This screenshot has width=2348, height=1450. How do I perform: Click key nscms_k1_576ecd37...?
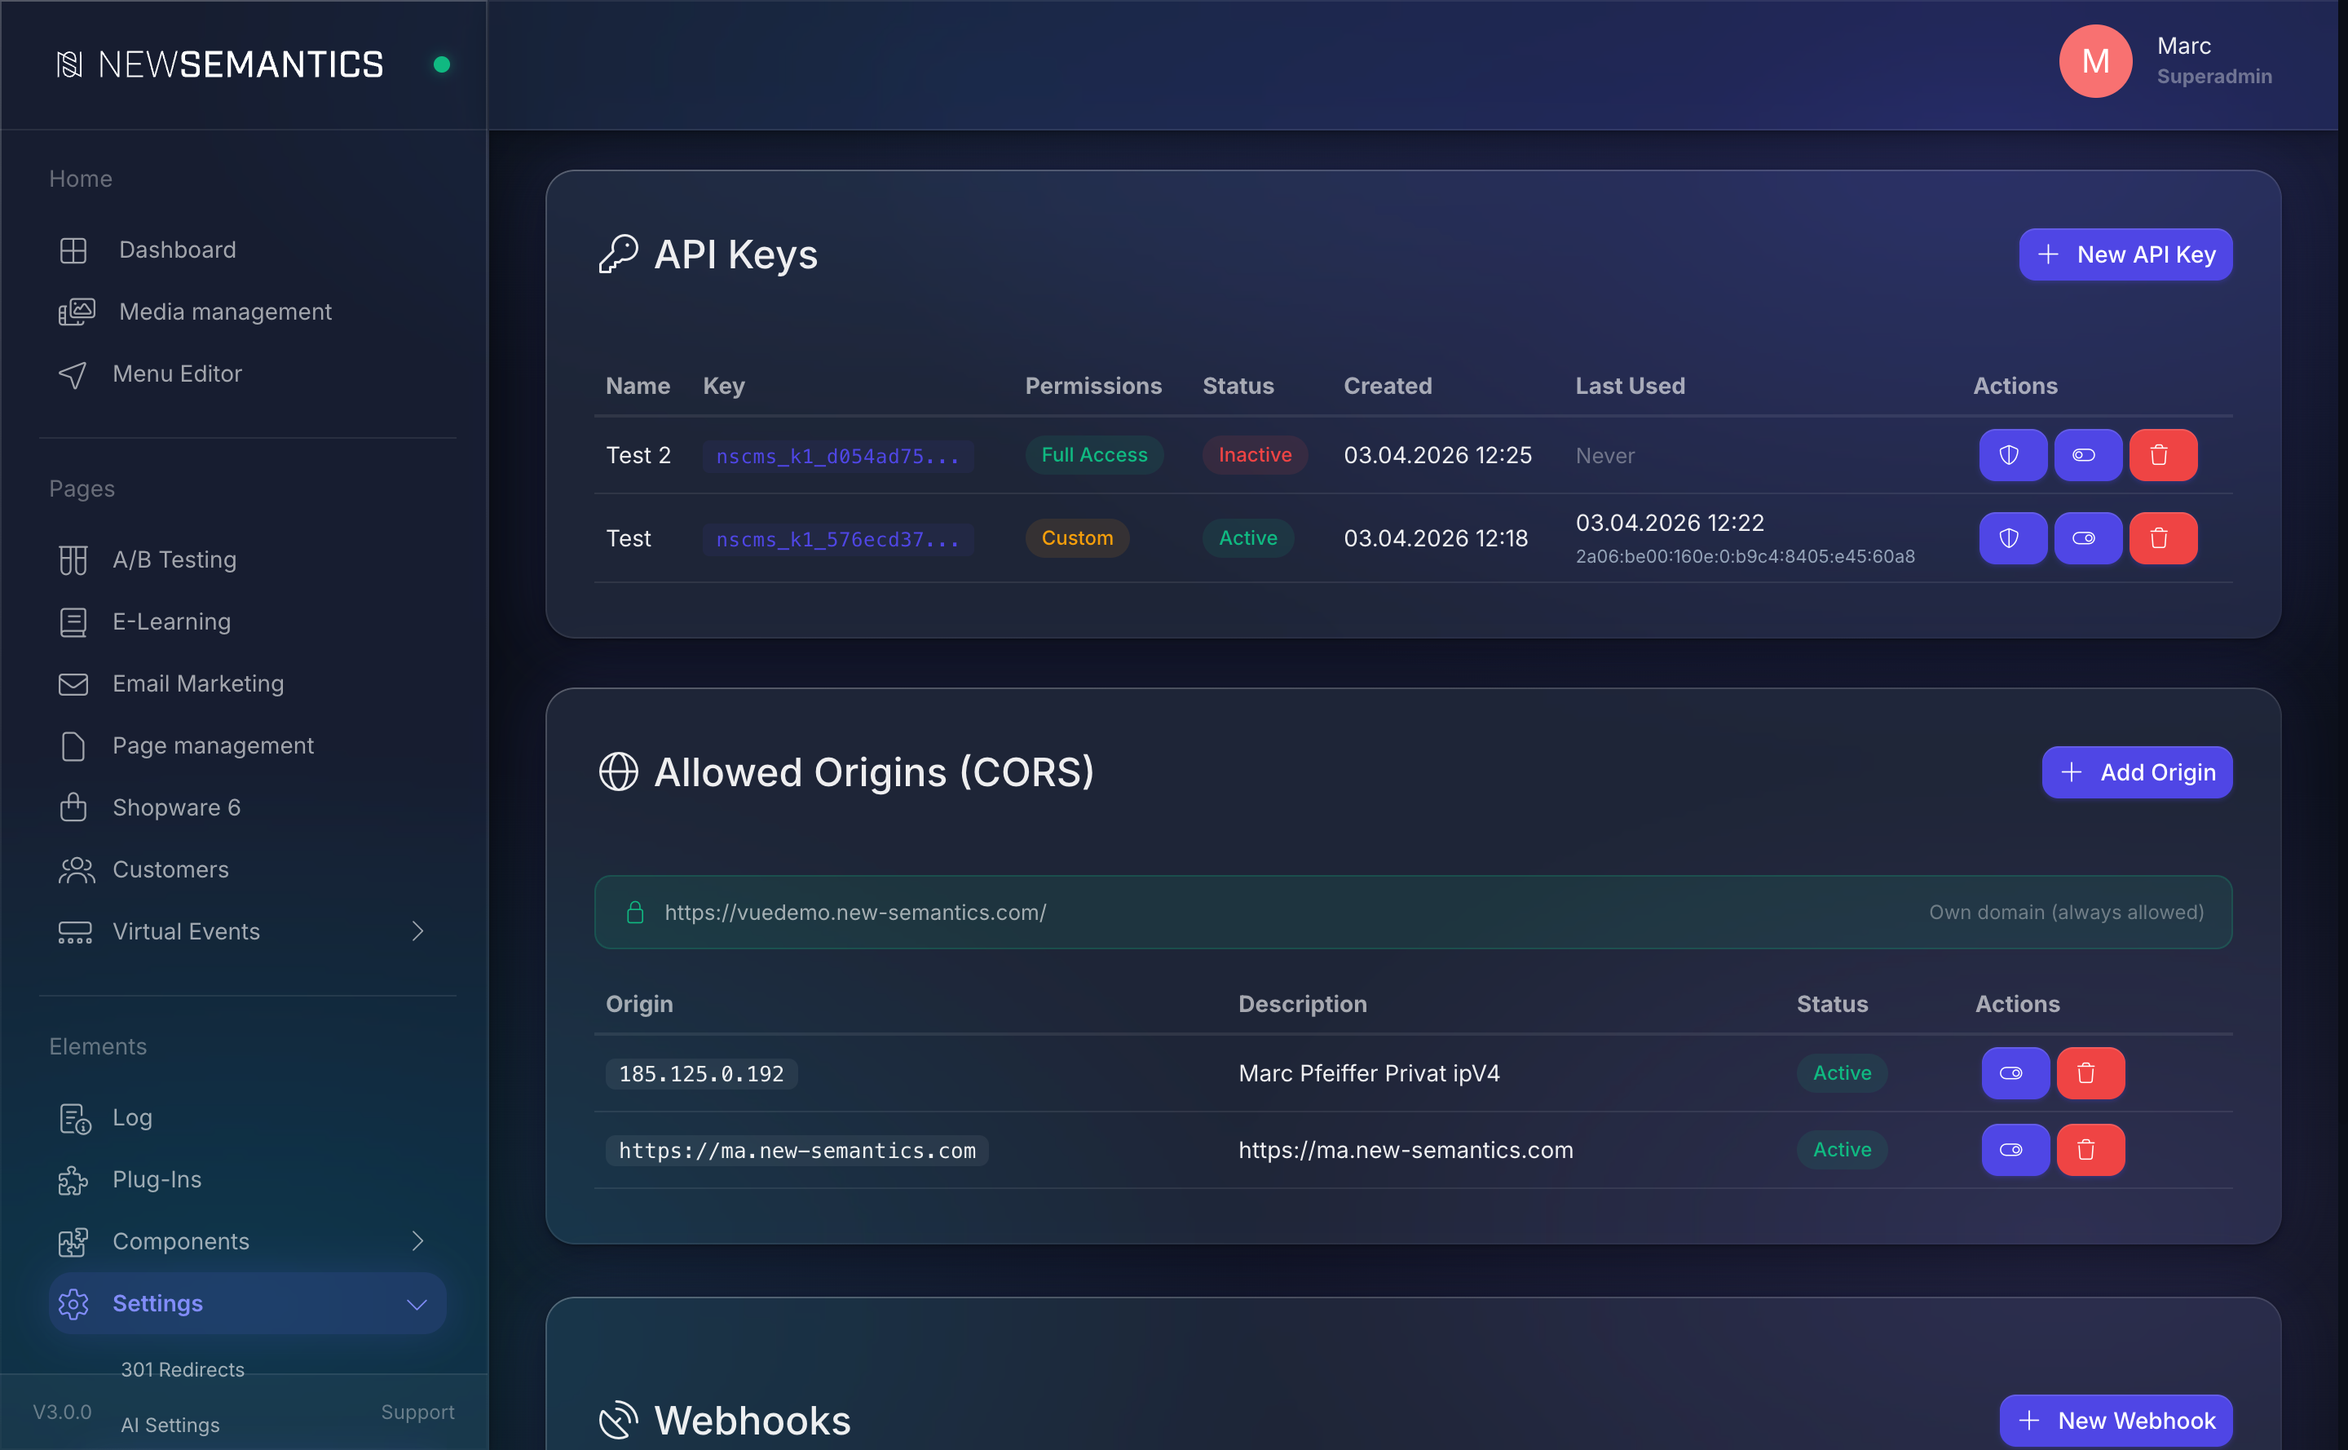click(x=837, y=540)
